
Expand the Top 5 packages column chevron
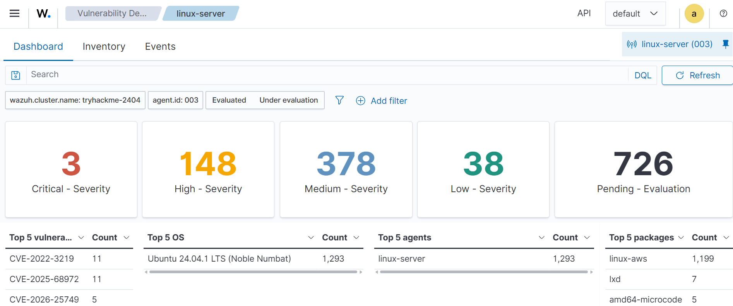click(x=681, y=238)
